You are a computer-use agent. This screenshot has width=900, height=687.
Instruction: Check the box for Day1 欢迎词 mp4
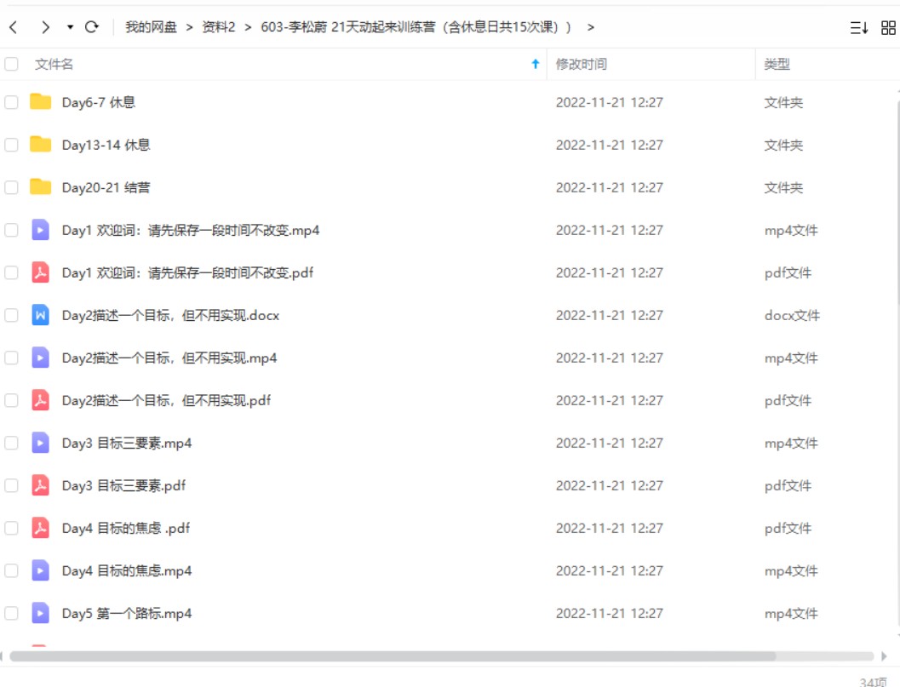coord(11,230)
